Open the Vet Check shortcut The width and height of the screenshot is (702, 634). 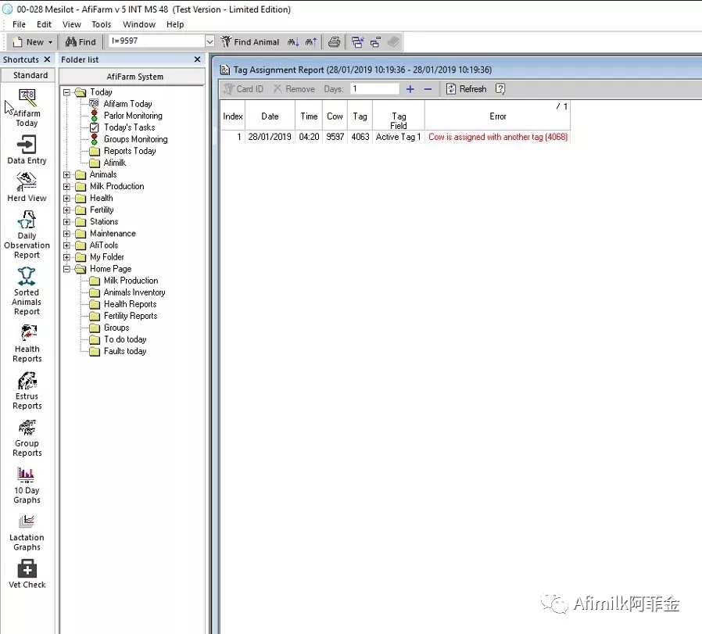(x=27, y=574)
